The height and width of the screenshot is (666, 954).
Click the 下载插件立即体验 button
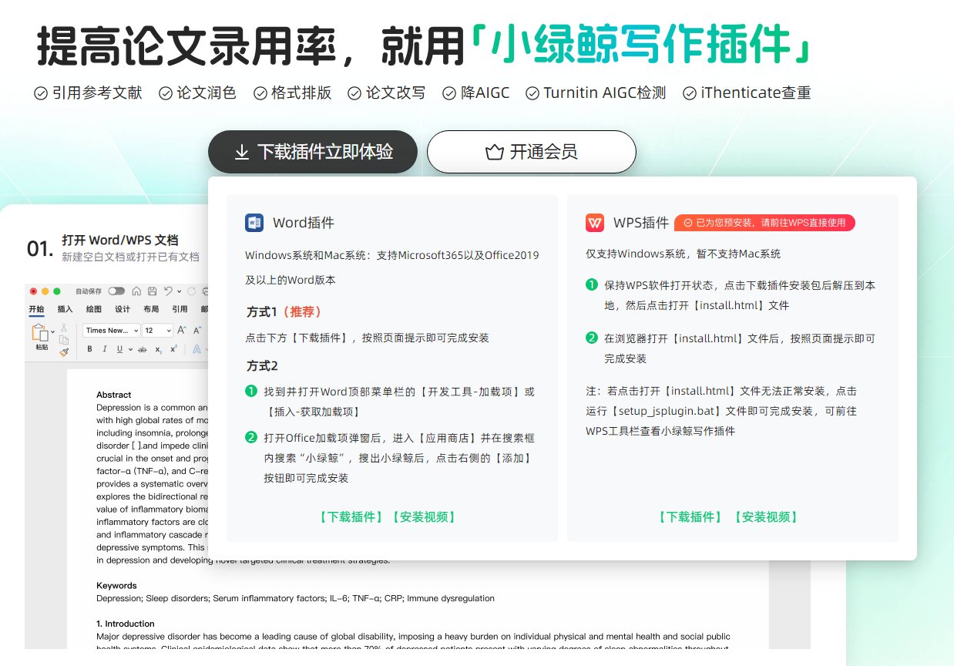(313, 152)
